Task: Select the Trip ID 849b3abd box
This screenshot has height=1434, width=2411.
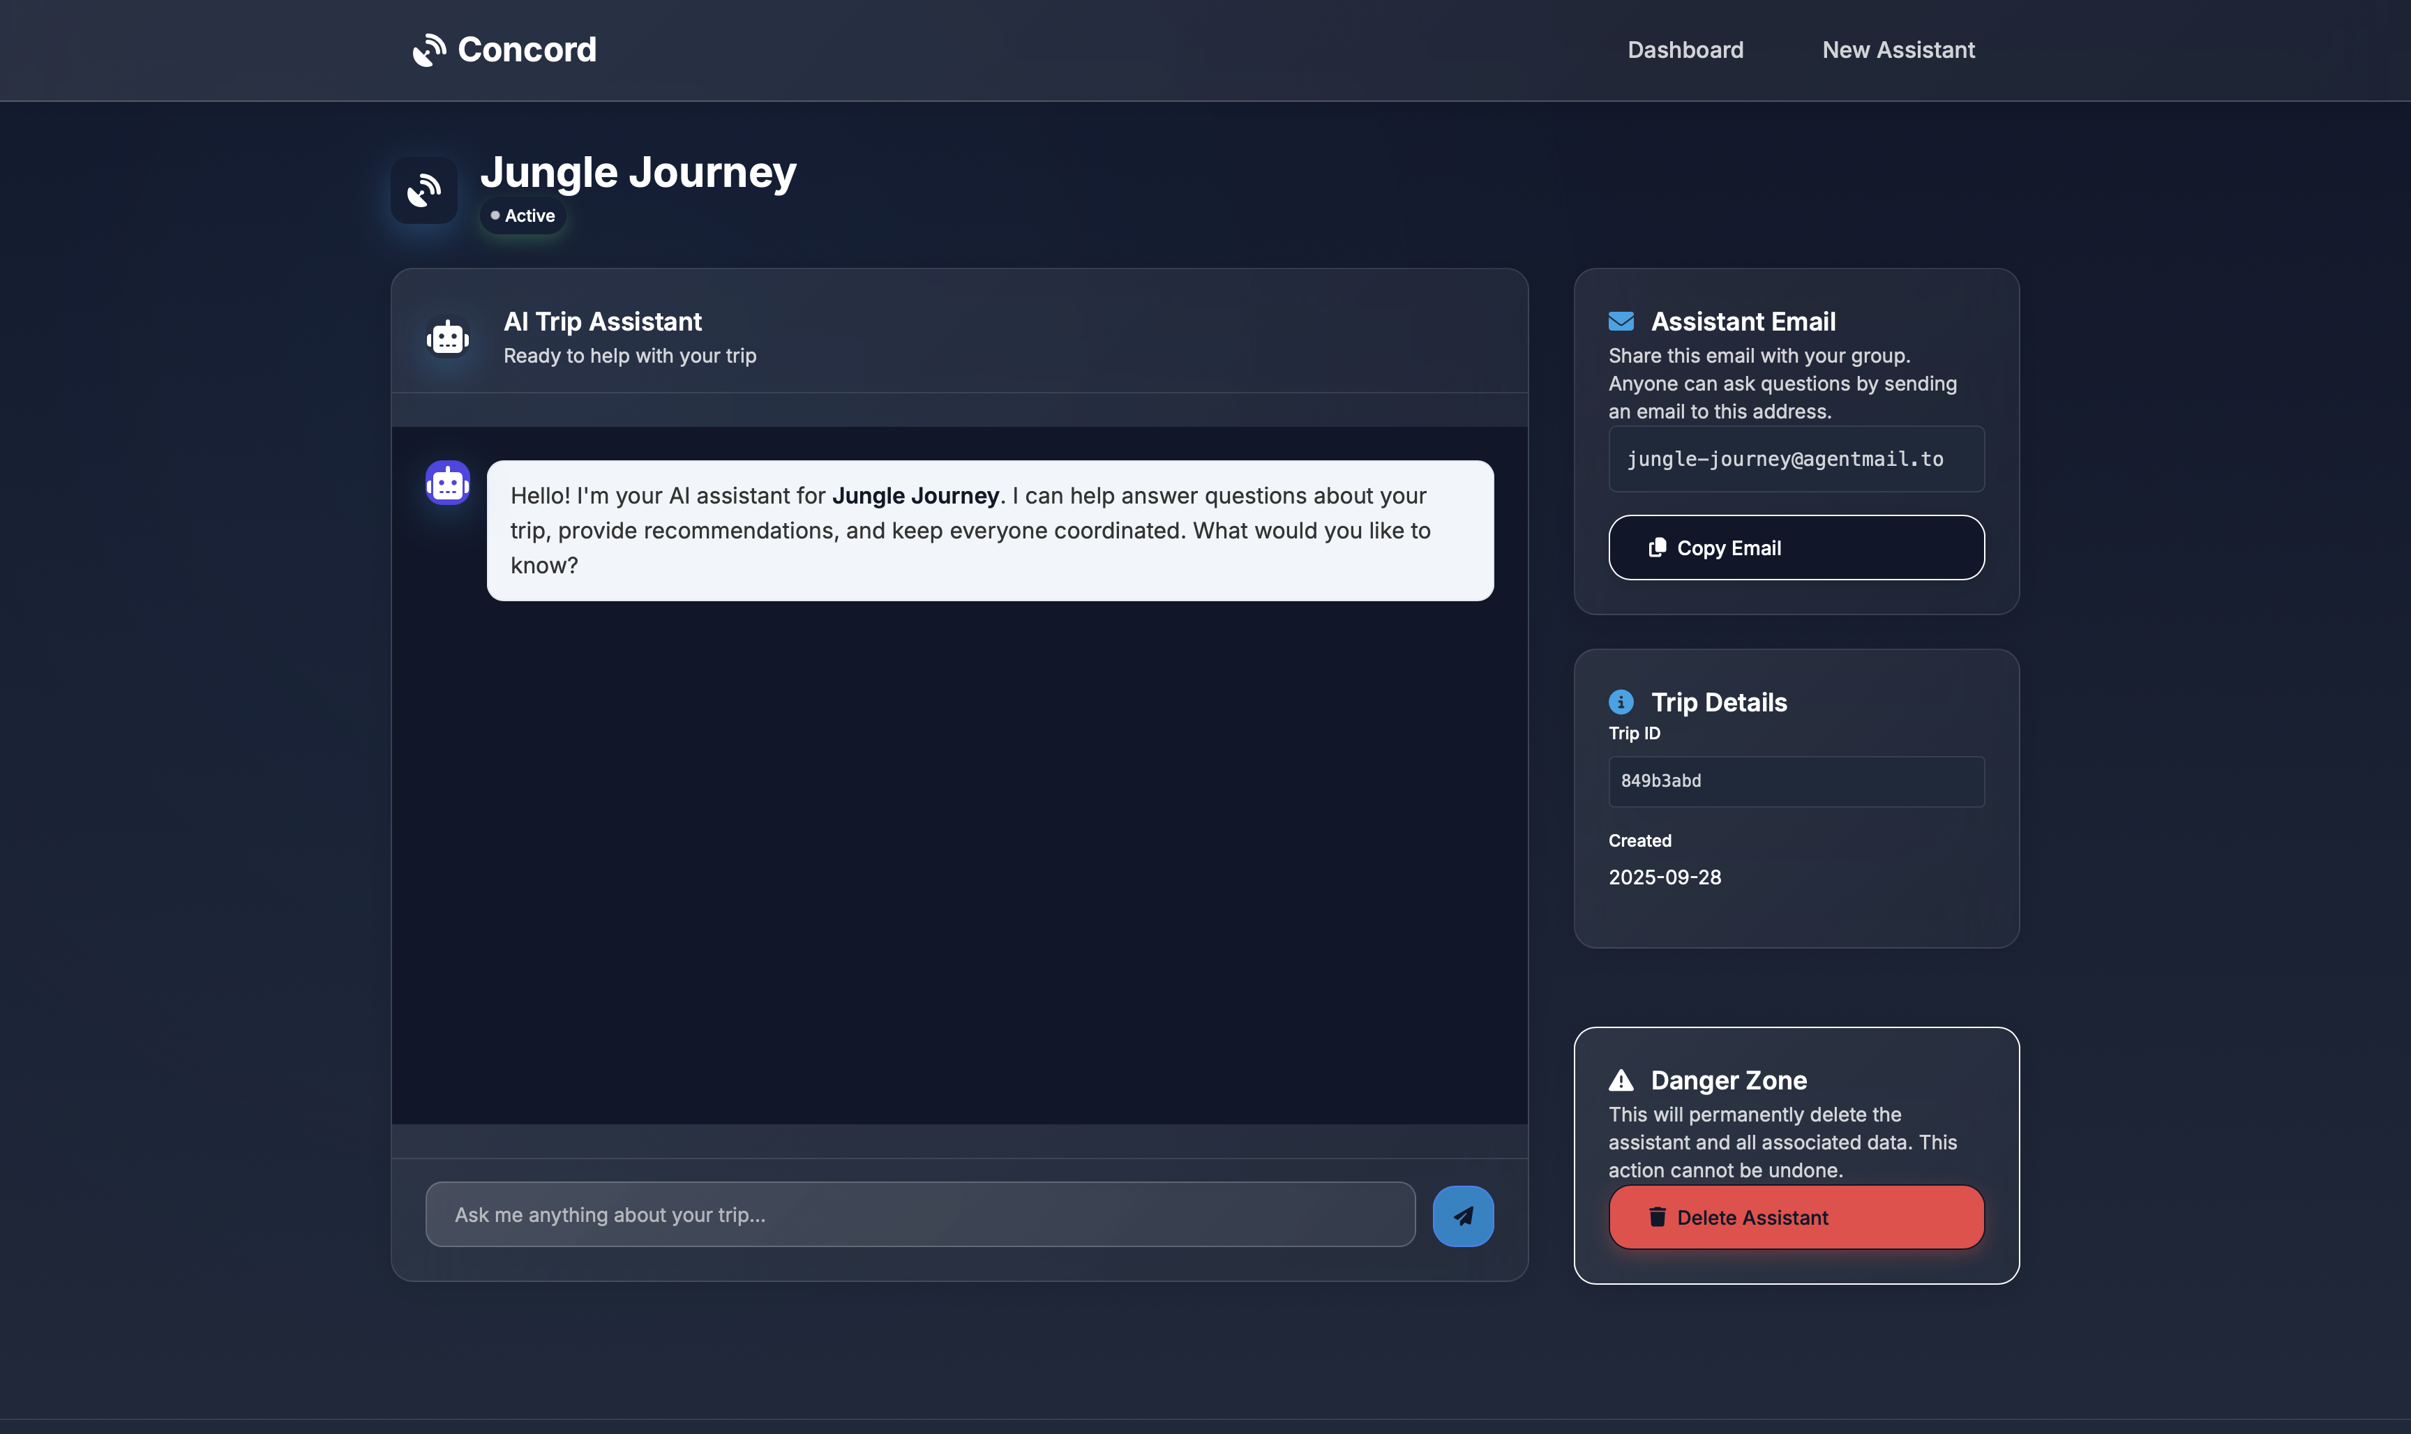Action: (1796, 780)
